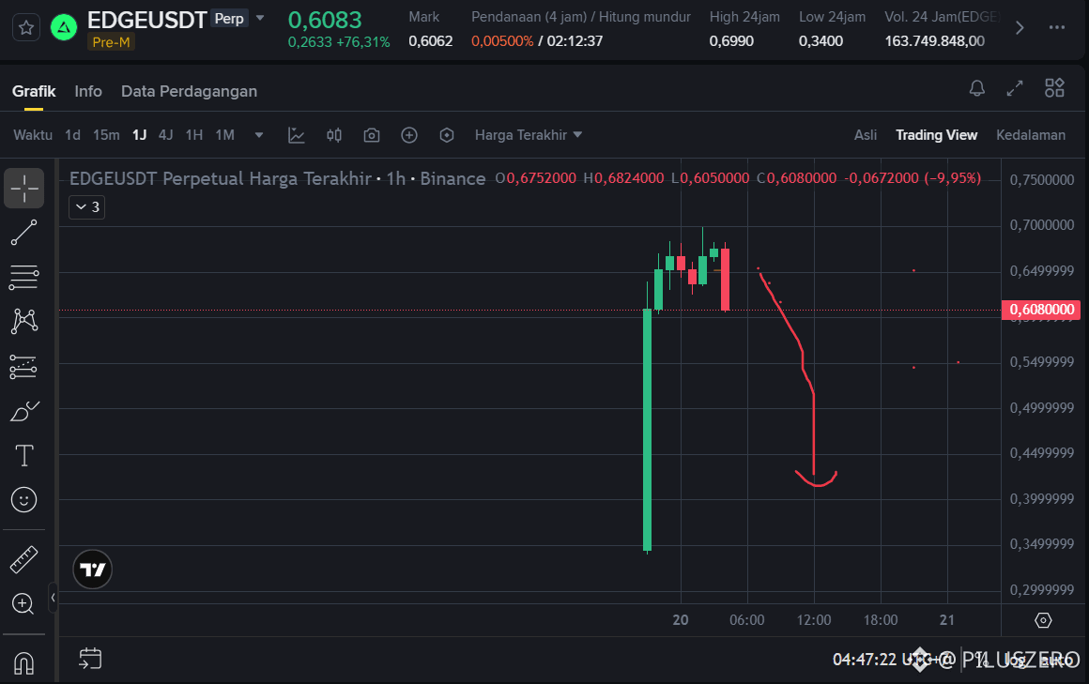The height and width of the screenshot is (684, 1089).
Task: Select the Waktu time option
Action: pyautogui.click(x=33, y=135)
